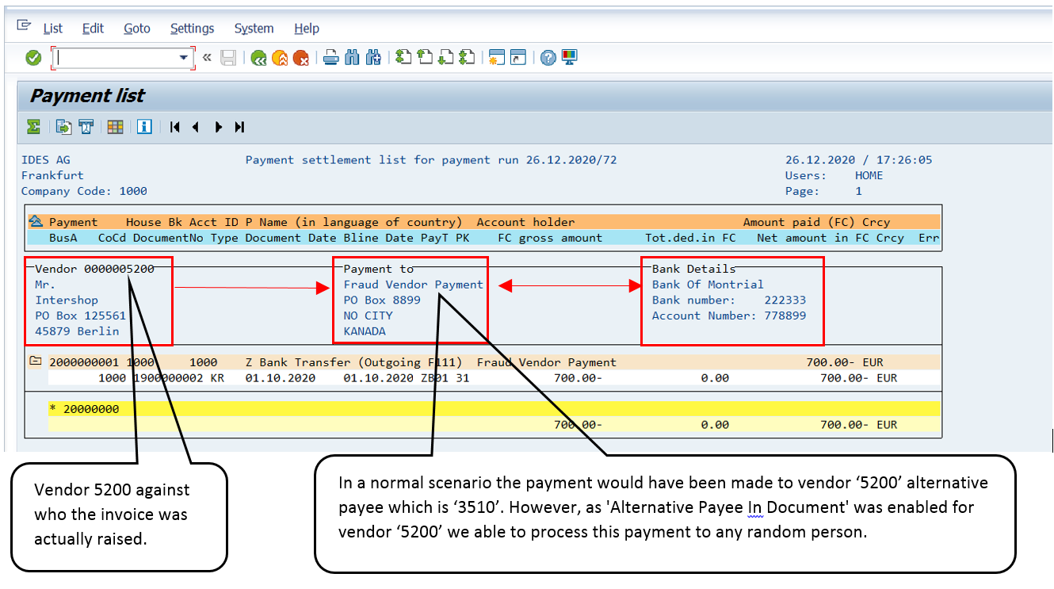Click the Find Next icon

point(372,57)
